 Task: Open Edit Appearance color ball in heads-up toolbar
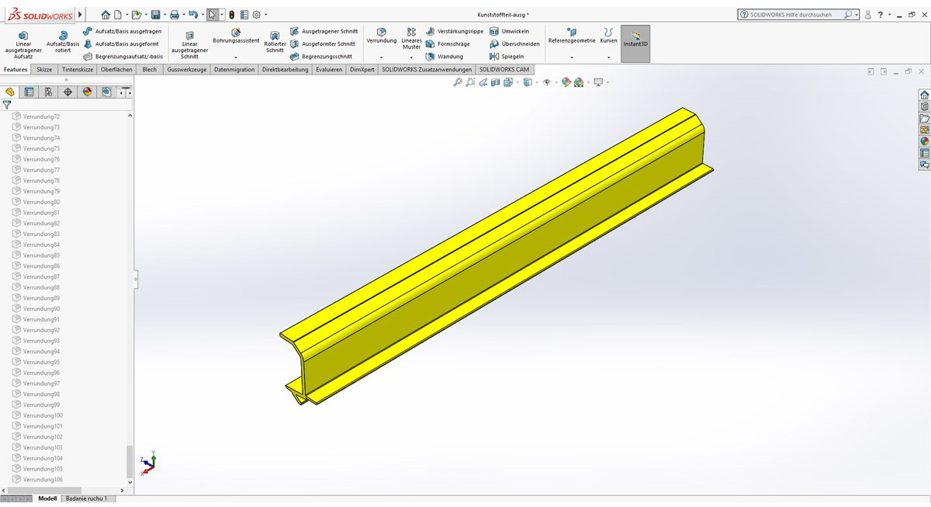(x=566, y=82)
